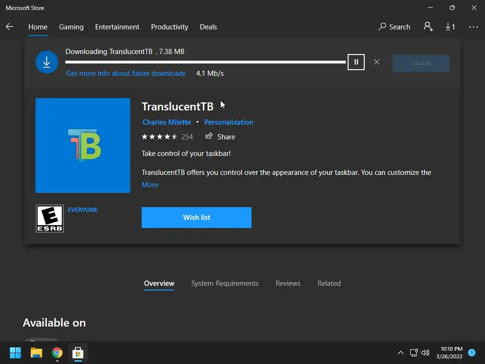Open the account sign-in icon
The image size is (485, 364).
tap(428, 27)
